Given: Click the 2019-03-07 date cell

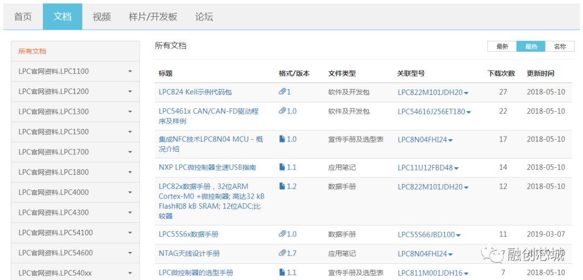Looking at the screenshot, I should (x=546, y=234).
